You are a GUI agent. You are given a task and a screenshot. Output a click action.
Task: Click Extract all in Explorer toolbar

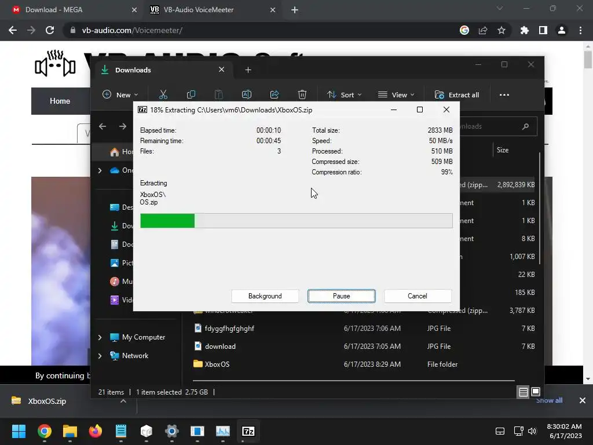(x=457, y=94)
